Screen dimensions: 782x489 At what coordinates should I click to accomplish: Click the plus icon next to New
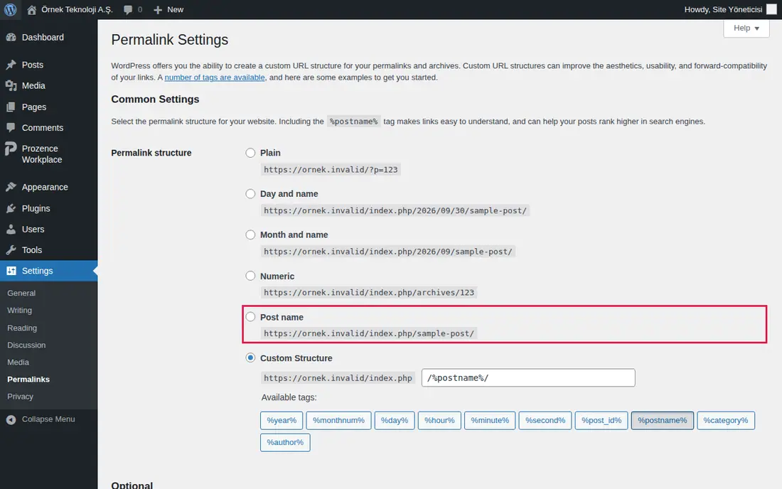coord(158,9)
